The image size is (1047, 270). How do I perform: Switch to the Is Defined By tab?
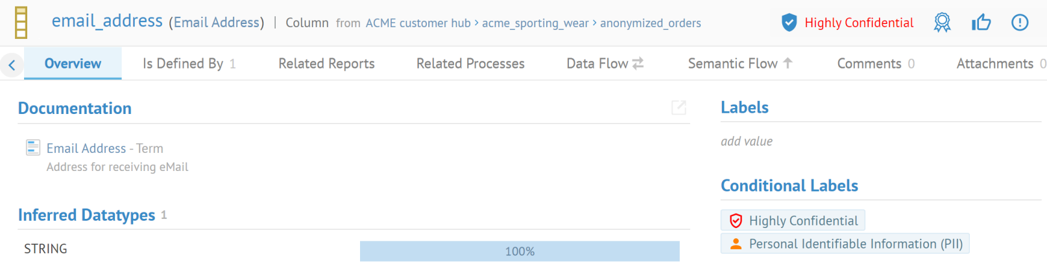(189, 63)
